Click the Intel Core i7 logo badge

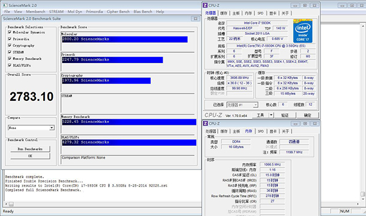coord(303,31)
